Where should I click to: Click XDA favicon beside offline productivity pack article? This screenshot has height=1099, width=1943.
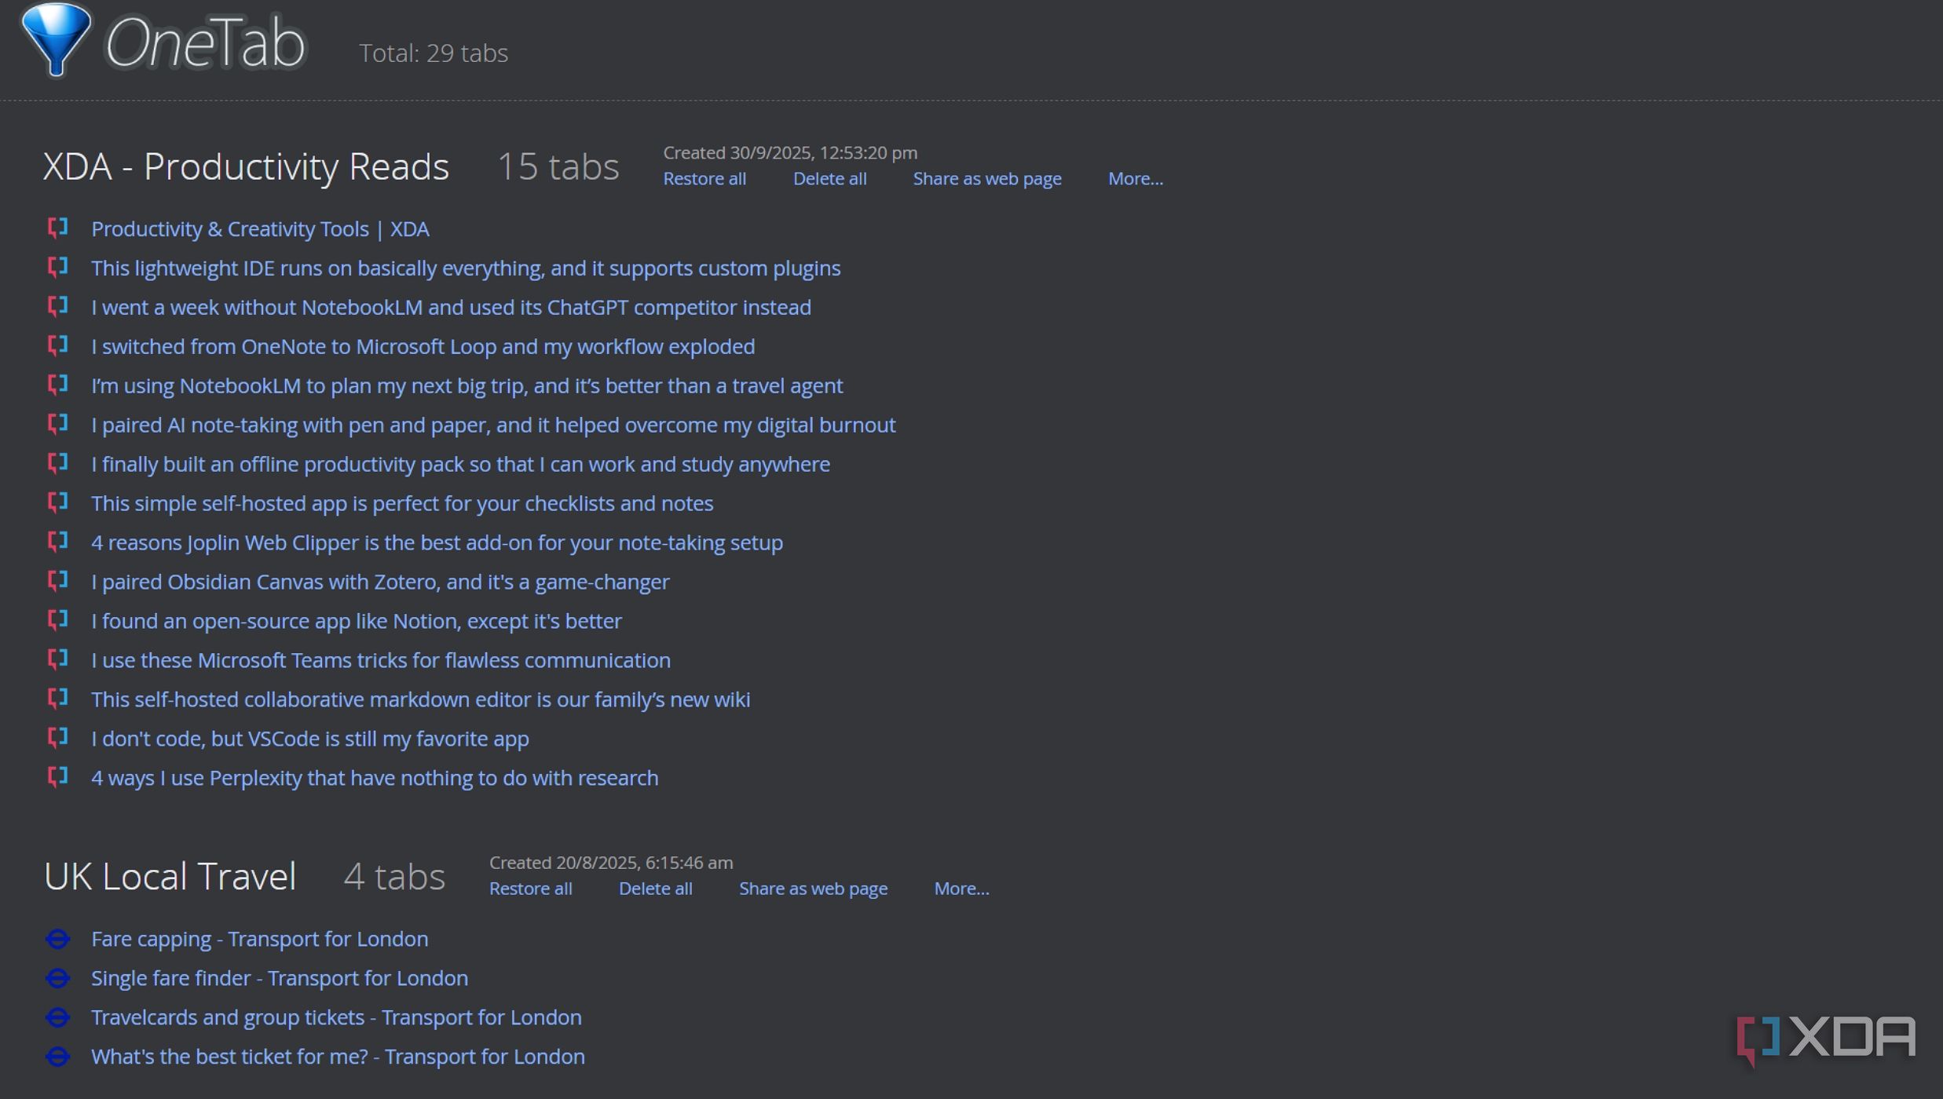pos(57,463)
